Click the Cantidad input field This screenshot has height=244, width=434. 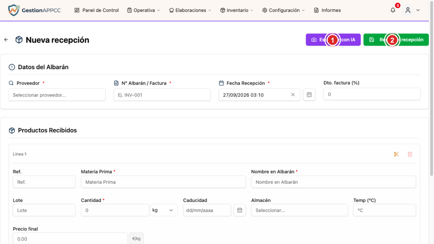click(x=115, y=210)
